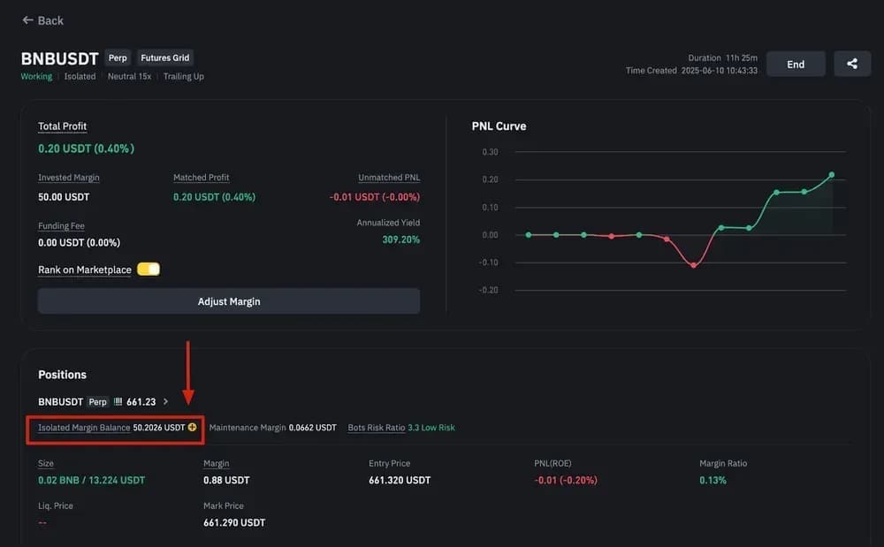Viewport: 884px width, 547px height.
Task: Click the Funding Fee label
Action: 60,225
